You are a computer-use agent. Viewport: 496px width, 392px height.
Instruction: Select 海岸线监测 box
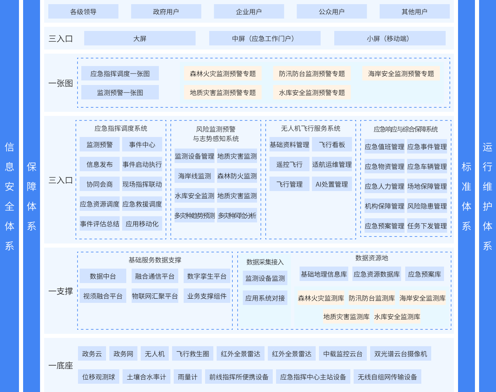tap(194, 176)
